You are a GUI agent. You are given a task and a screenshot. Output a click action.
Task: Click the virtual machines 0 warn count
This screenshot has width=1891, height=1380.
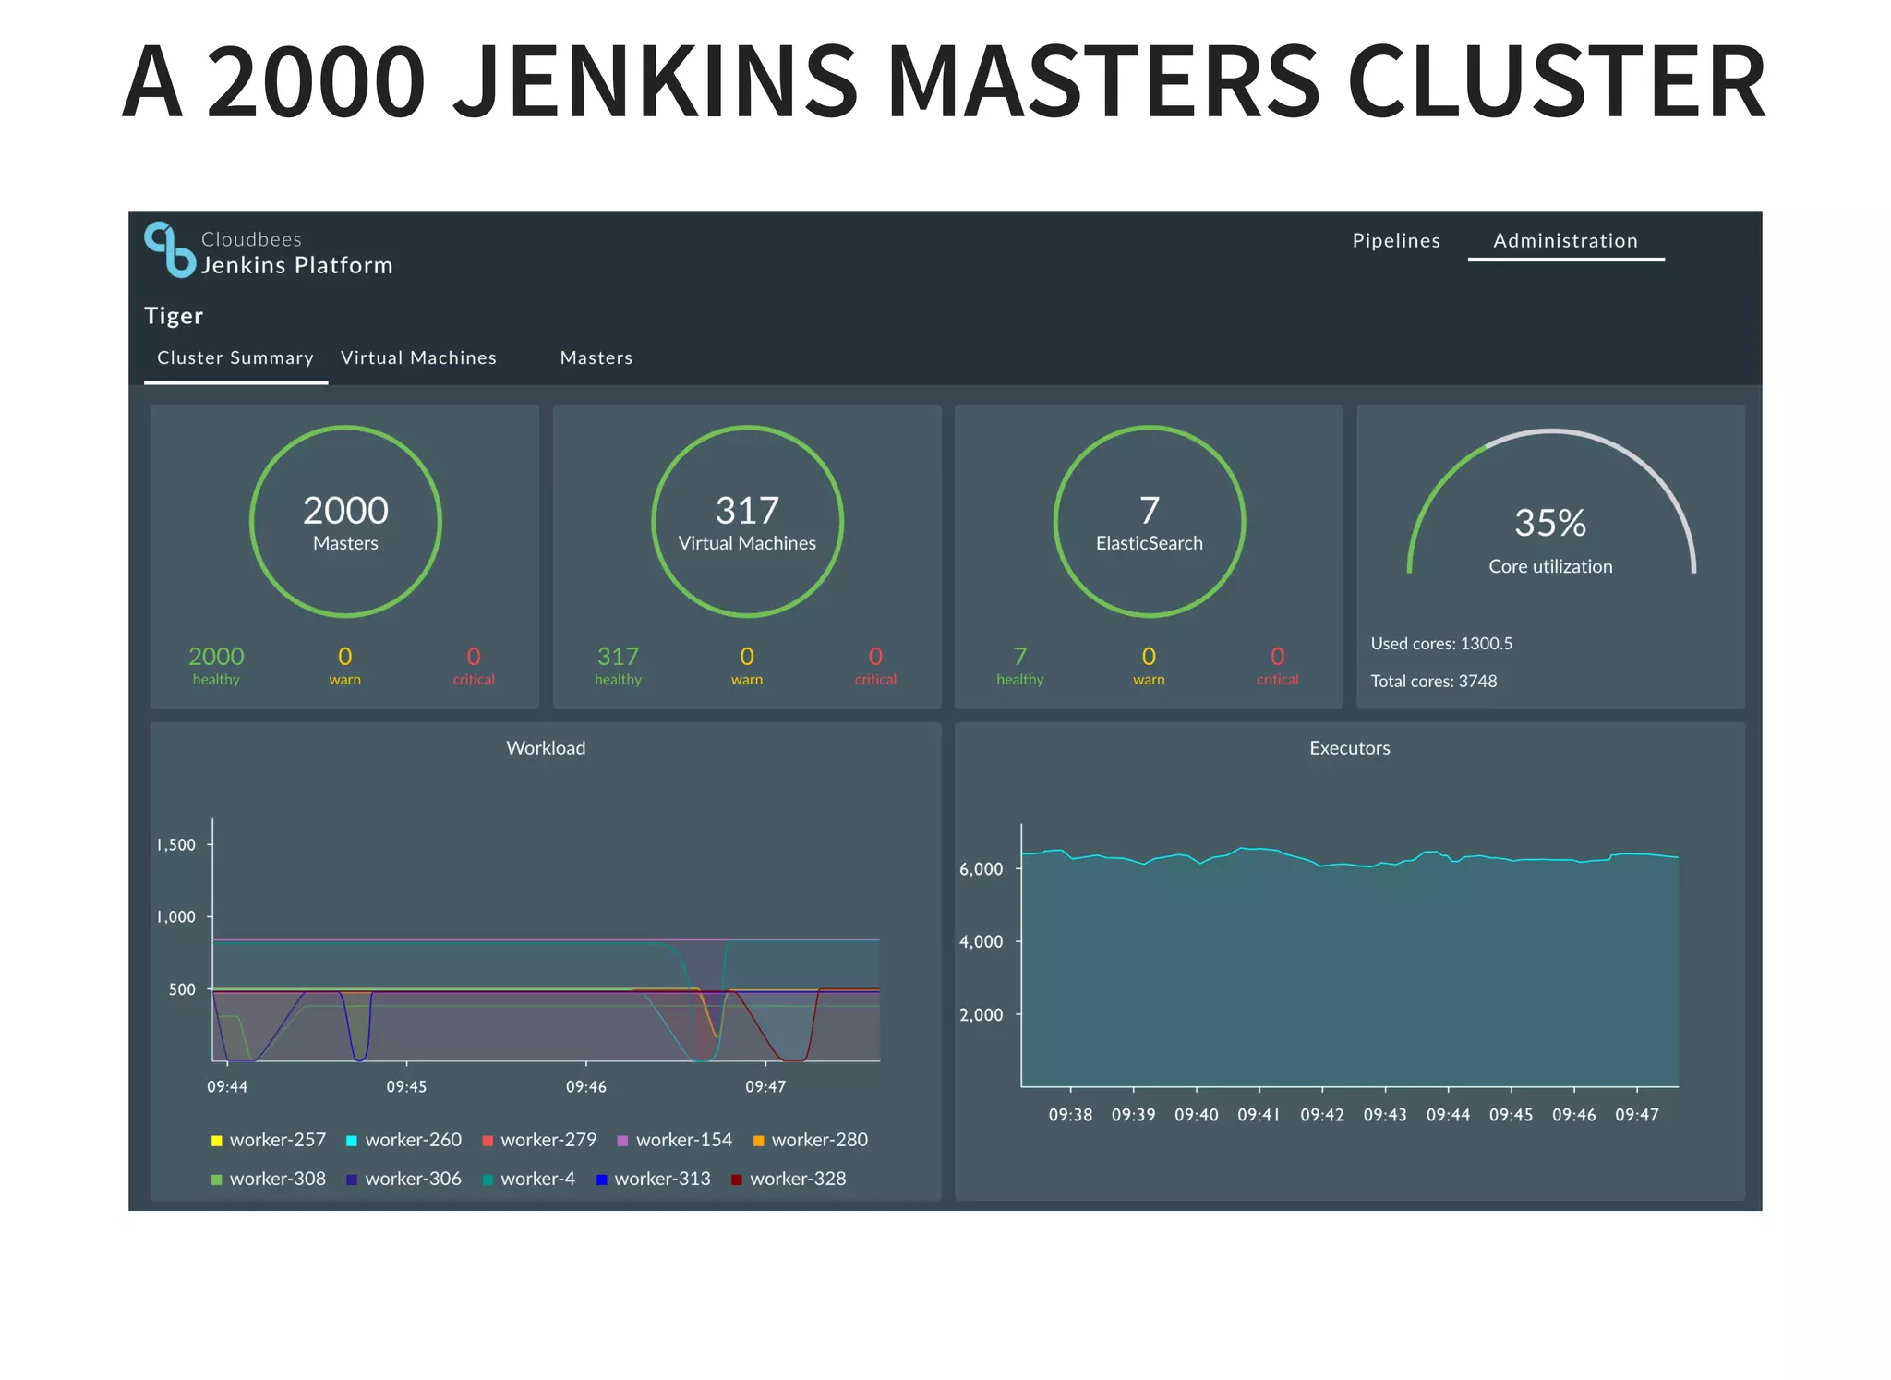pyautogui.click(x=747, y=665)
